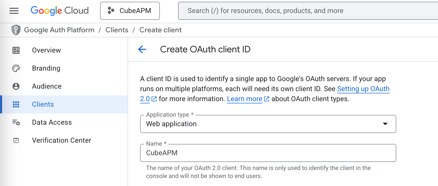Image resolution: width=438 pixels, height=186 pixels.
Task: Focus the Name field containing CubeAPM
Action: click(x=268, y=153)
